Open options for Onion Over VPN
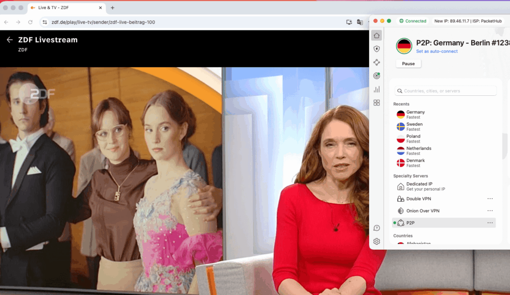 coord(490,211)
